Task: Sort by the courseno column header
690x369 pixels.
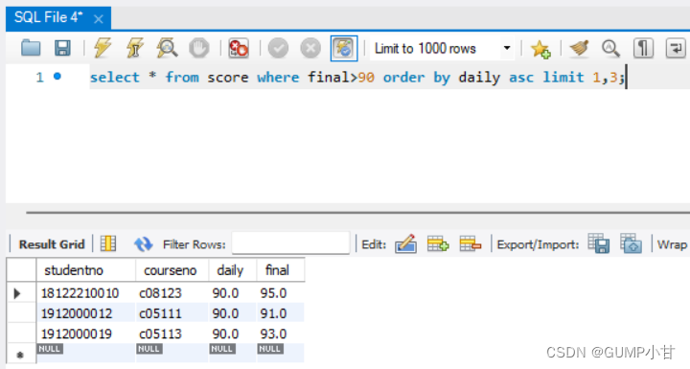Action: pos(172,270)
